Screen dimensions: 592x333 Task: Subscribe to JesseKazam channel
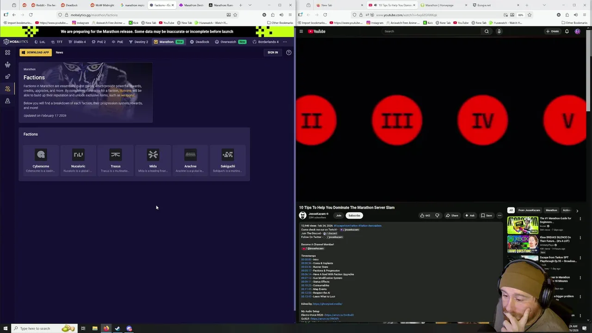click(354, 216)
